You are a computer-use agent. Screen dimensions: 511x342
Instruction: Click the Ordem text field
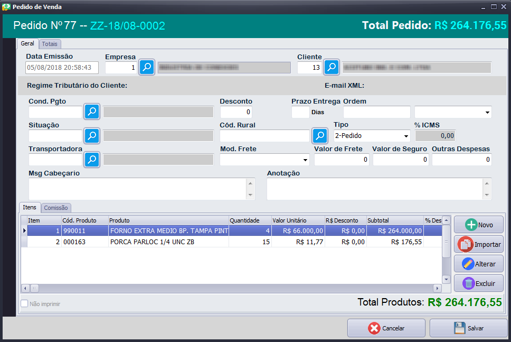pyautogui.click(x=377, y=112)
